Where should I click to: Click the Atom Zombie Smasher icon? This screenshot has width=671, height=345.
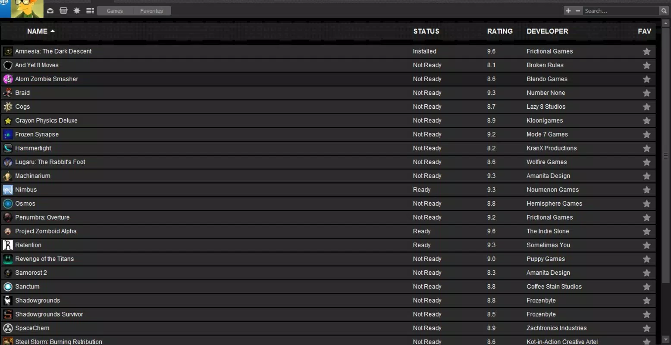click(x=8, y=79)
